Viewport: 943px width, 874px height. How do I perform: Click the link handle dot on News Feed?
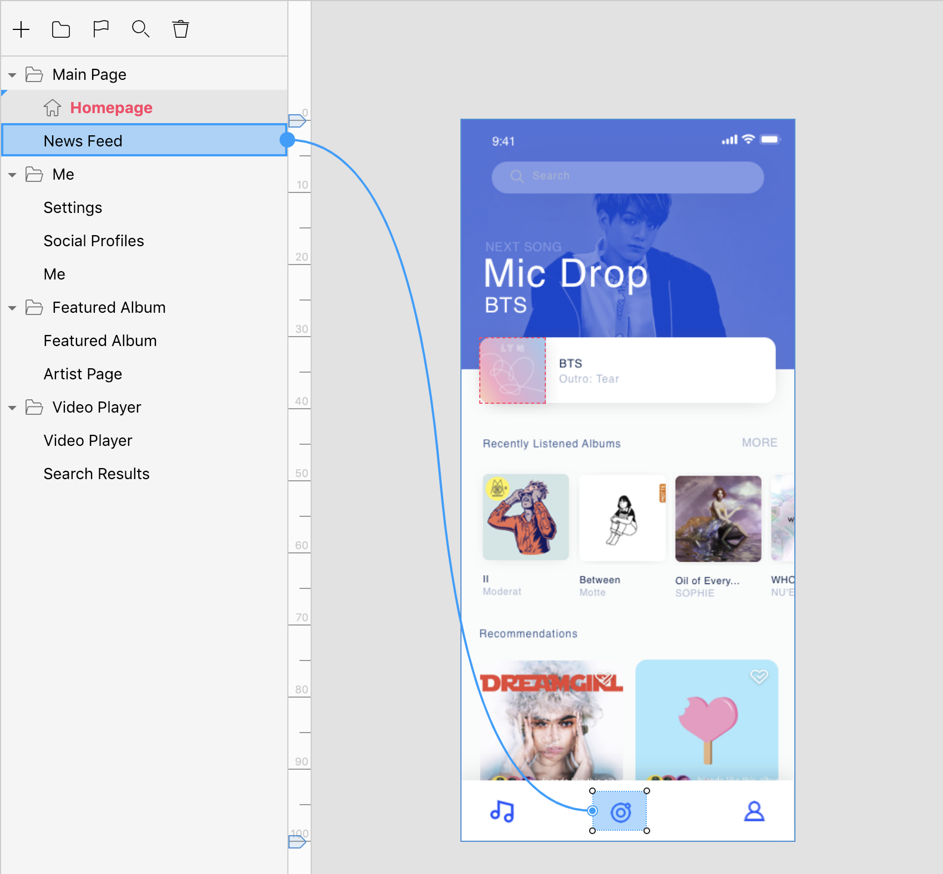287,140
